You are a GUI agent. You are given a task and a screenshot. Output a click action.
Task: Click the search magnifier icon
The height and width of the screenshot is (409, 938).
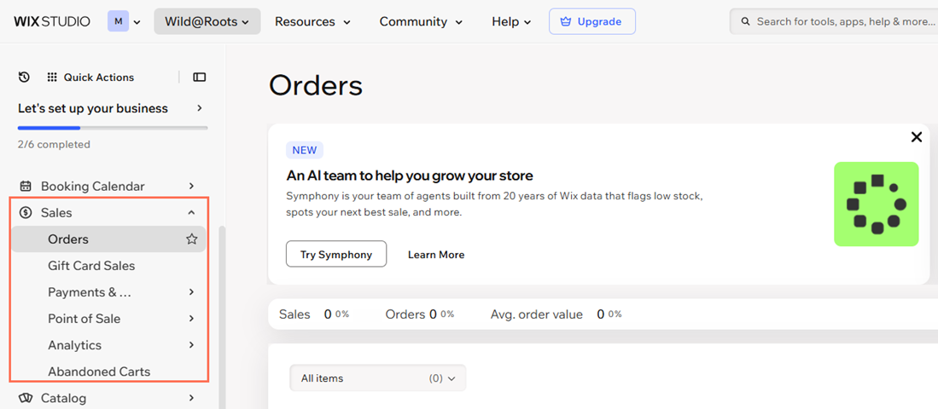745,21
